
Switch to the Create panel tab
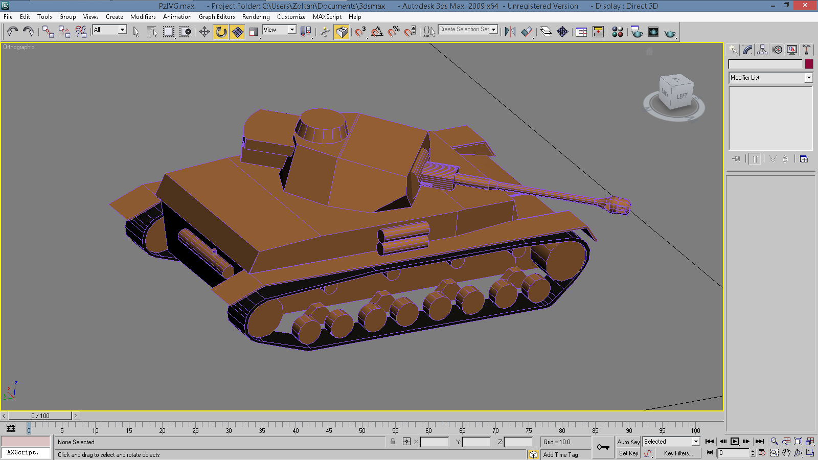pyautogui.click(x=733, y=50)
